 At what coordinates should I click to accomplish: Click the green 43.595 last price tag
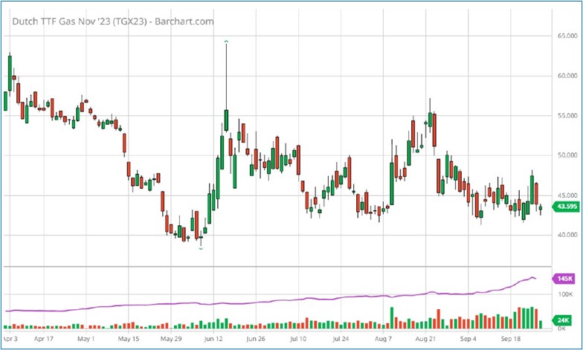(x=566, y=207)
